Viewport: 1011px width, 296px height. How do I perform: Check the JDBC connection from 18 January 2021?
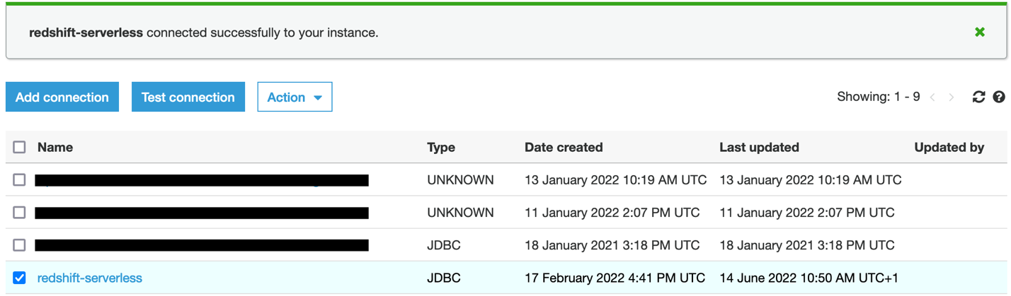(x=19, y=245)
